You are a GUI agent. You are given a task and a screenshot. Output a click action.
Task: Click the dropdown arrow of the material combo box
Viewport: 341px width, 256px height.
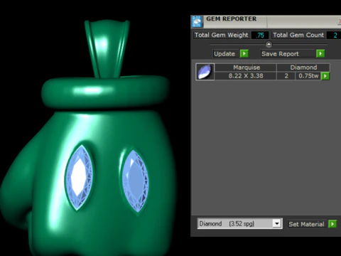[x=276, y=223]
